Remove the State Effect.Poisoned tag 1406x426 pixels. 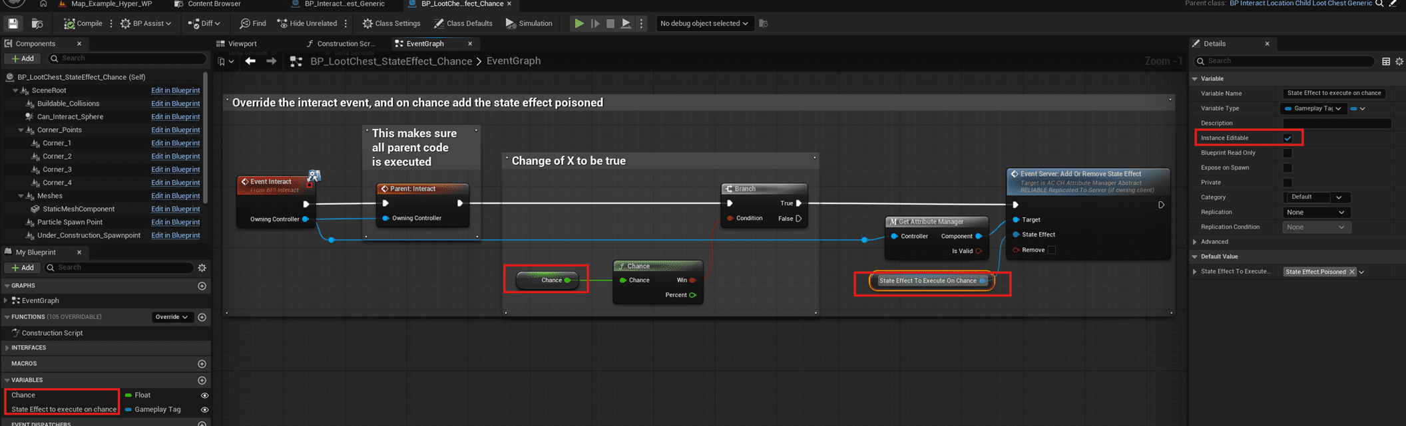[1352, 272]
